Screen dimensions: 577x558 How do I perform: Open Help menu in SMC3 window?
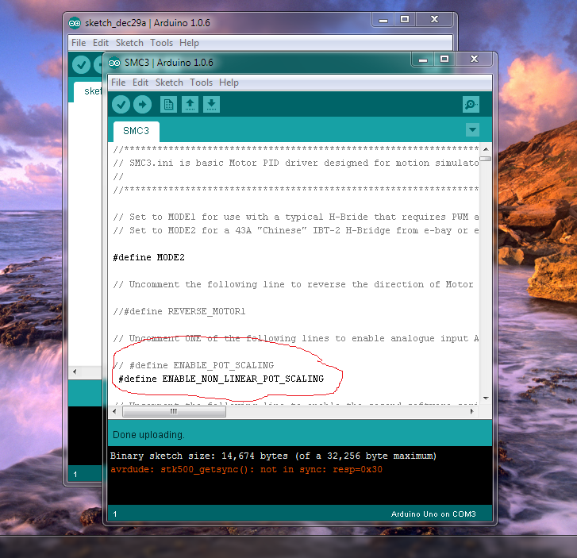[x=229, y=83]
